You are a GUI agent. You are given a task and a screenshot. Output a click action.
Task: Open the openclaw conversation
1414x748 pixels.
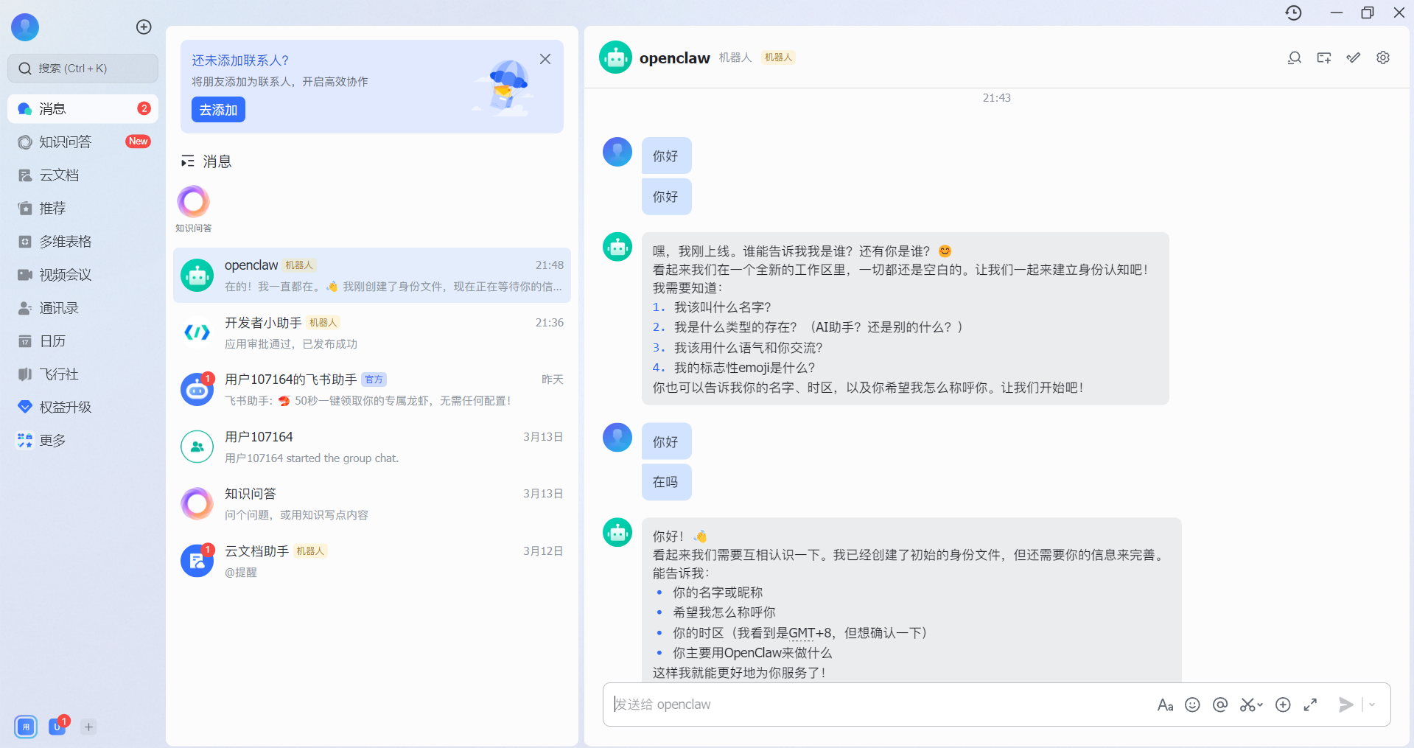[372, 275]
